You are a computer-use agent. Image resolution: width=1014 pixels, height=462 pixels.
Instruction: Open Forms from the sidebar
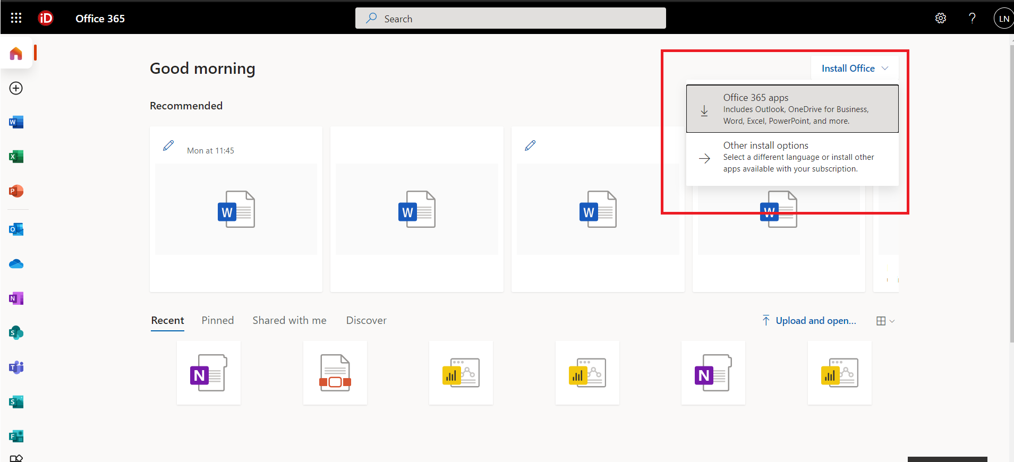tap(16, 437)
